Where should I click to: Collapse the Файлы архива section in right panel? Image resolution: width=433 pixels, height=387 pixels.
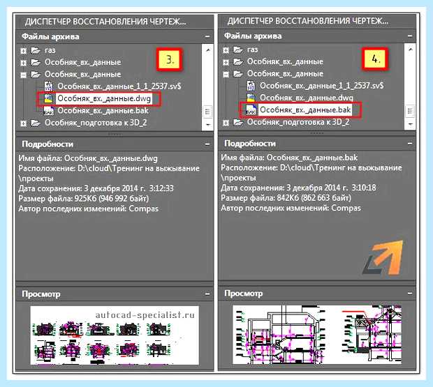[410, 36]
